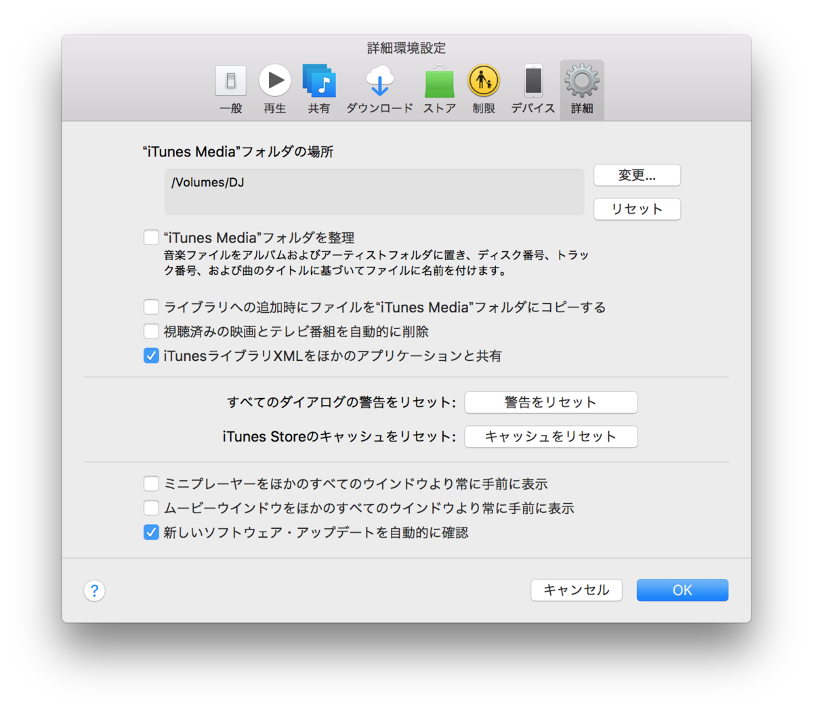This screenshot has height=711, width=813.
Task: Click the iTunes Storeのキャッシュをリセット label
Action: pos(339,437)
